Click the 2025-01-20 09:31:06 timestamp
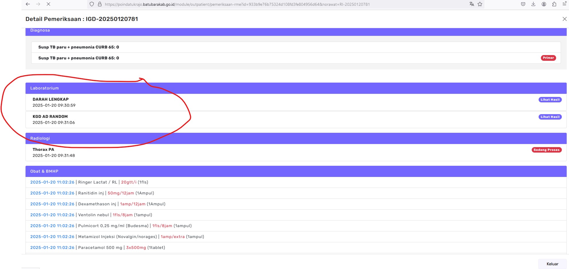The image size is (569, 269). click(x=54, y=123)
